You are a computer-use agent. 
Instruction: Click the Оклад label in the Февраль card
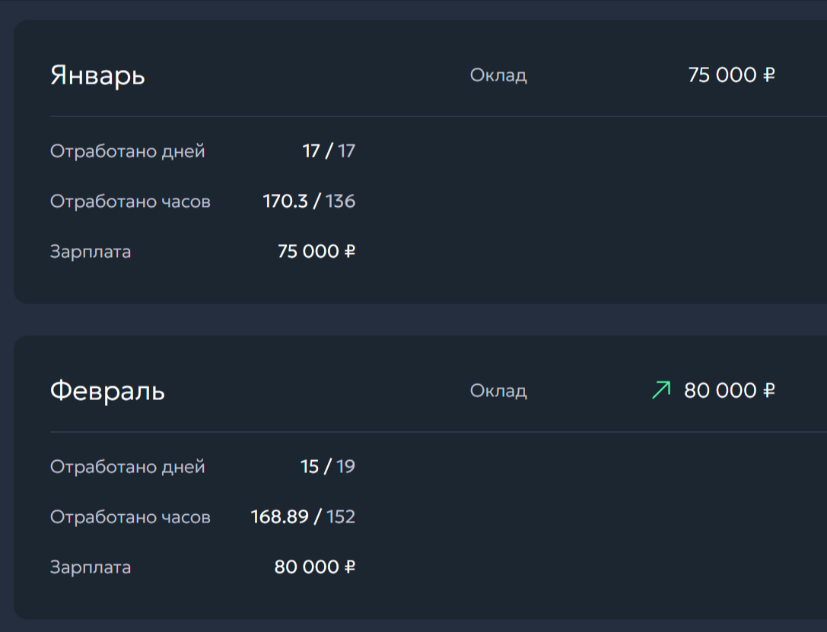(498, 391)
